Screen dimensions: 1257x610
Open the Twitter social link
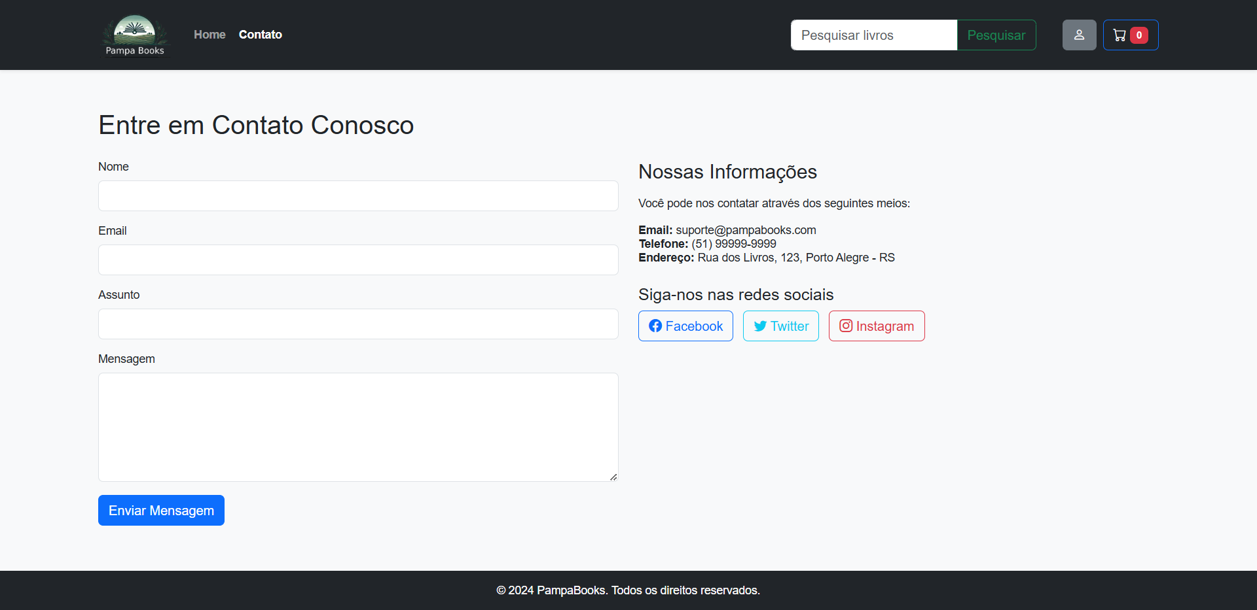pyautogui.click(x=780, y=326)
